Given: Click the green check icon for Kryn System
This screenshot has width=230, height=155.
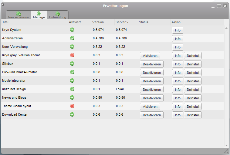Looking at the screenshot, I should coord(72,30).
